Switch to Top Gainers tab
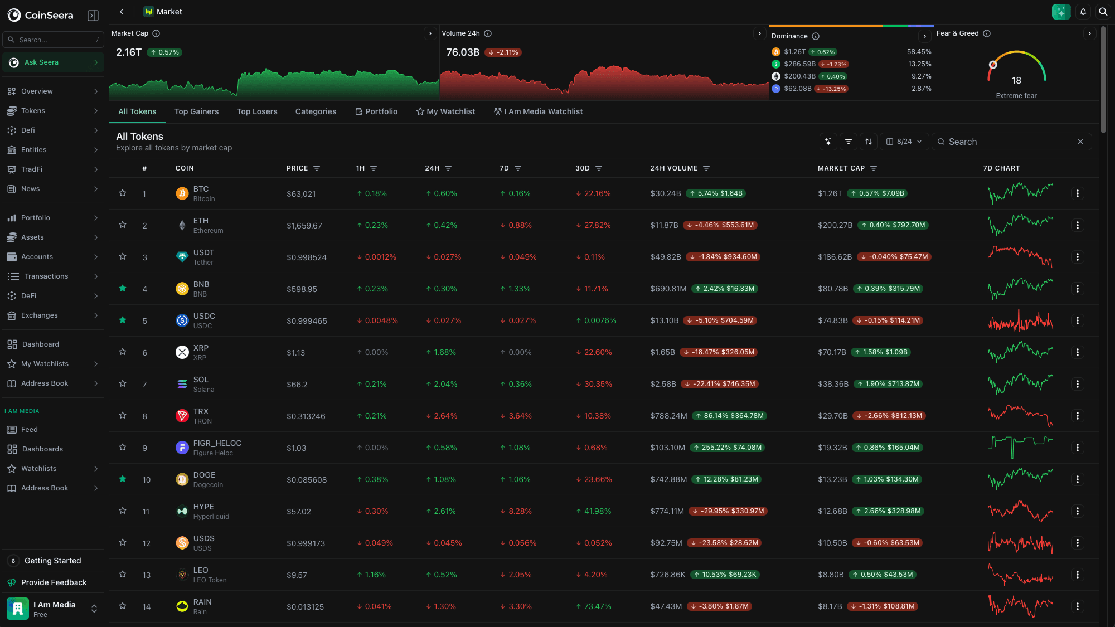Screen dimensions: 1115x627 196,111
